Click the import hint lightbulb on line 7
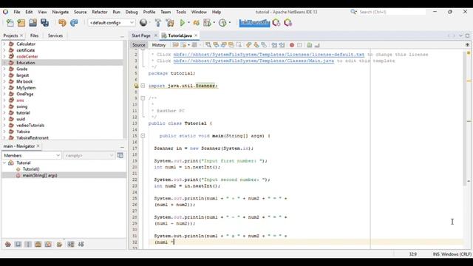473x266 pixels. point(136,86)
